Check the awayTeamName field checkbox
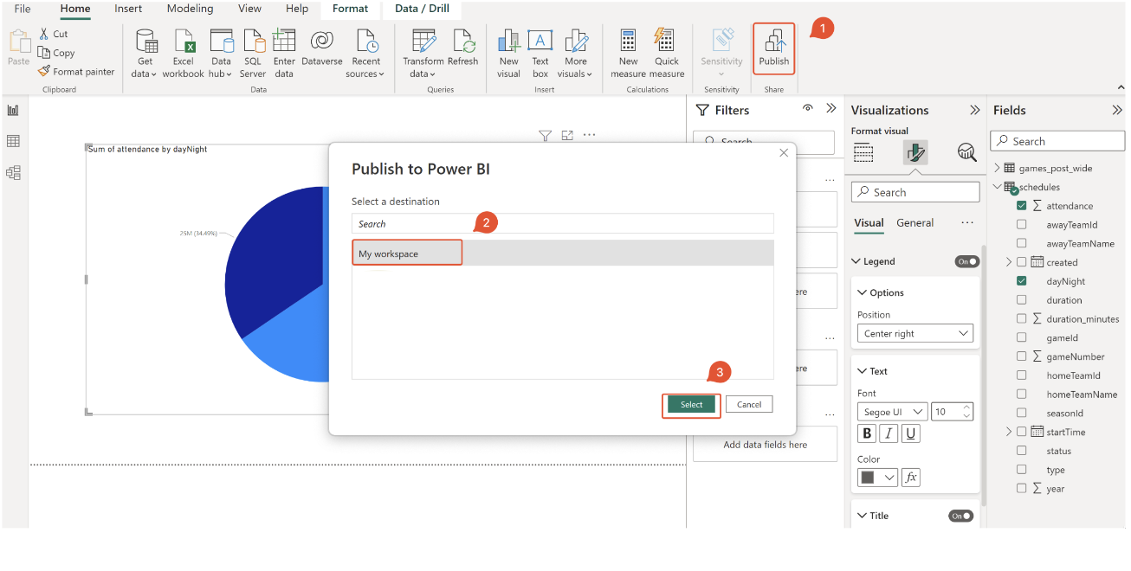 pyautogui.click(x=1021, y=244)
